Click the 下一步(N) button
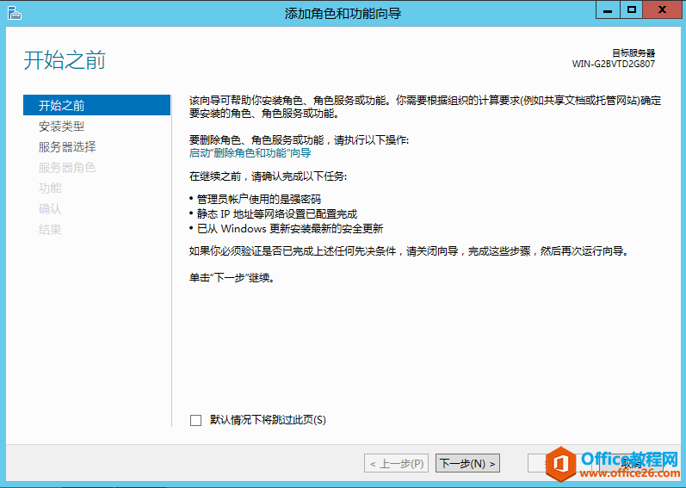 click(467, 464)
